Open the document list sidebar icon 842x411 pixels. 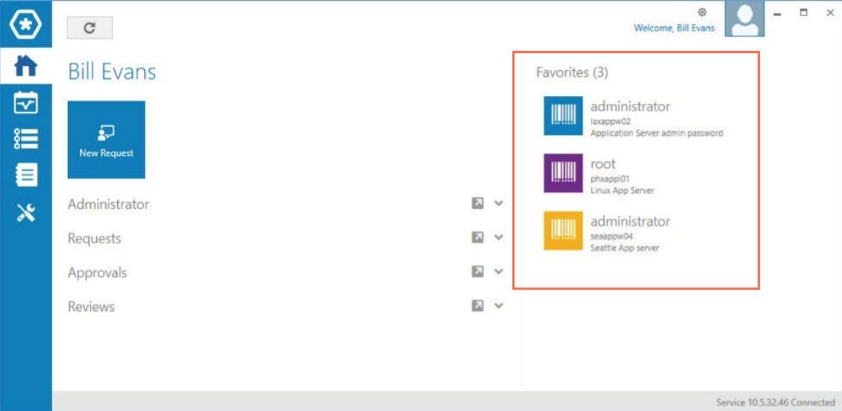tap(25, 175)
